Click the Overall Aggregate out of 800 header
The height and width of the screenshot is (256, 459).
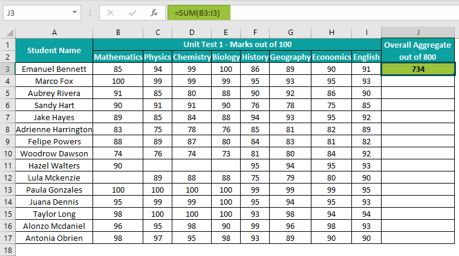point(418,50)
